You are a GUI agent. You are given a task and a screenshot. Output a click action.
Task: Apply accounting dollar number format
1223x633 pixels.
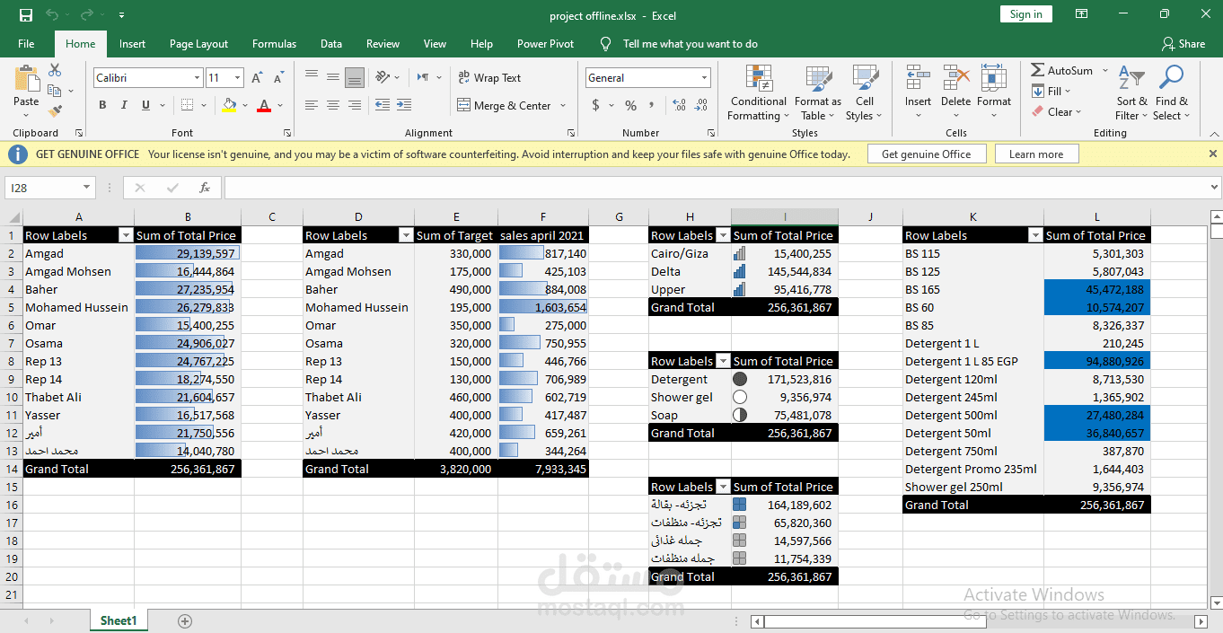click(596, 105)
